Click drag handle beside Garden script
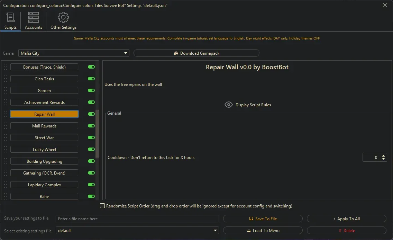 pos(6,91)
